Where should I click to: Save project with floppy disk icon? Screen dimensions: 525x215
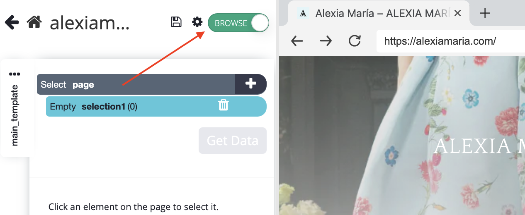(176, 22)
